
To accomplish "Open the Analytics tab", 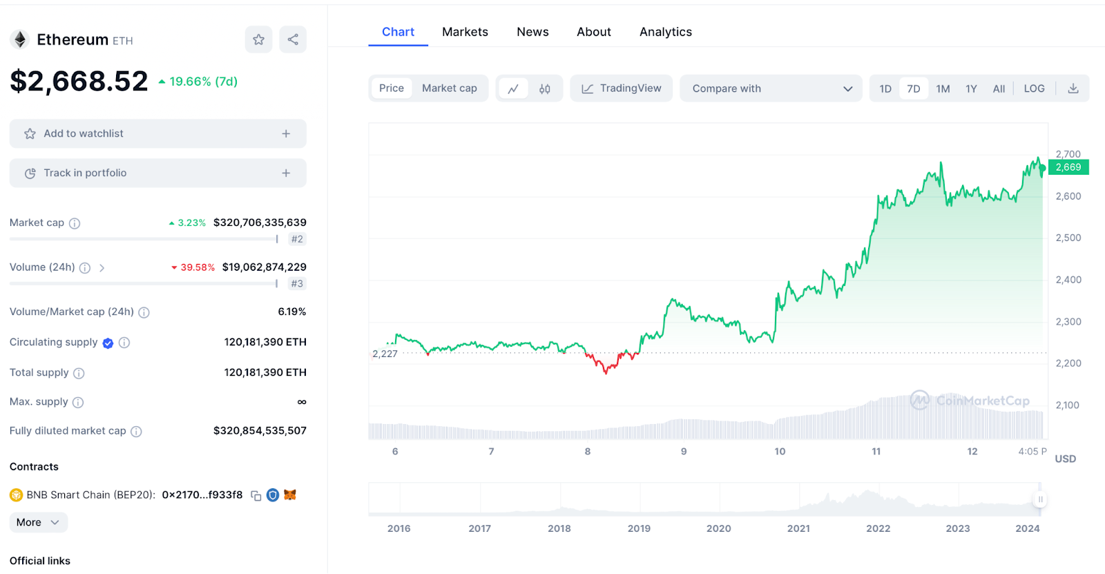I will pos(666,32).
